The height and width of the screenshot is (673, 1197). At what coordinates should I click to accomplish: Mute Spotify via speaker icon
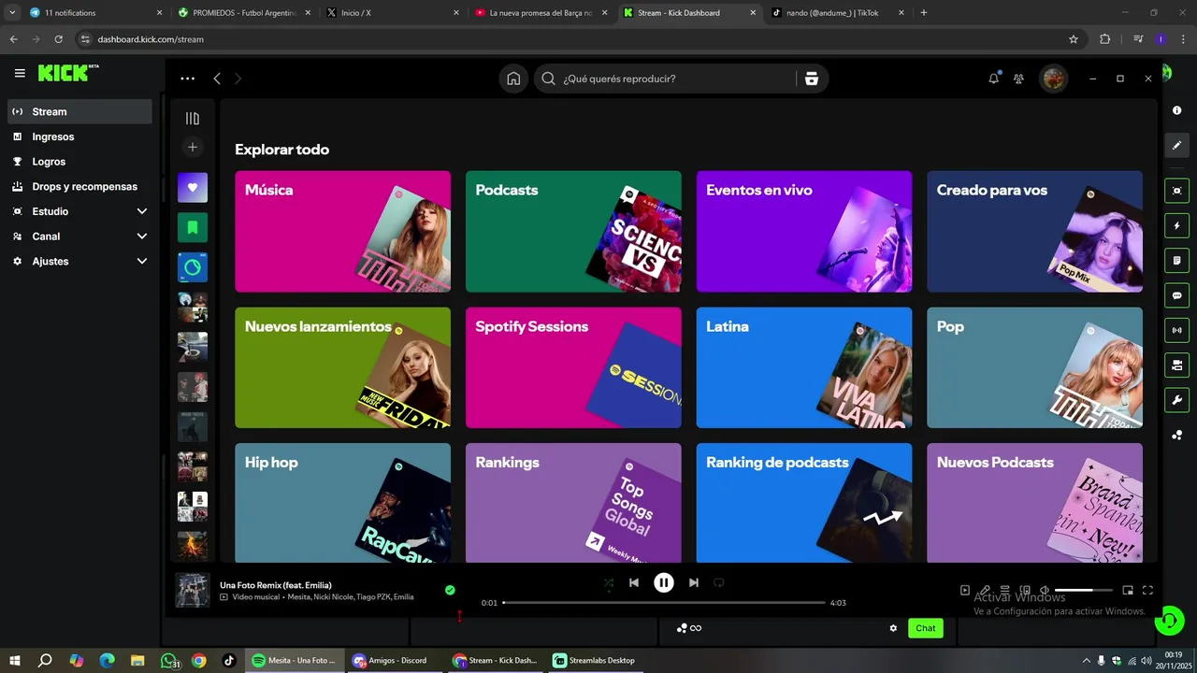click(x=1045, y=590)
